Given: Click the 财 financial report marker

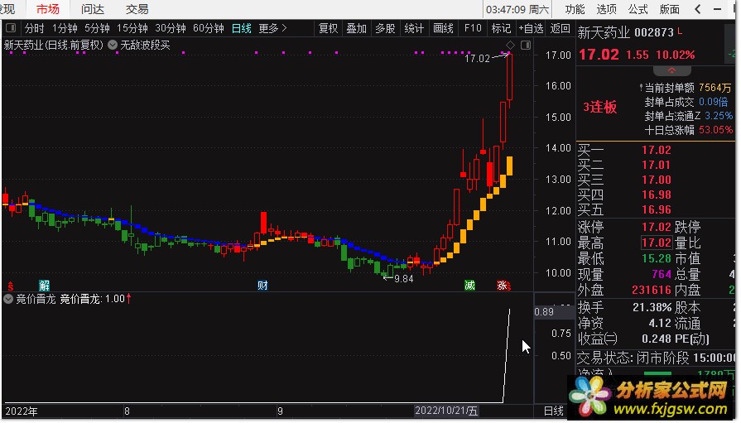Looking at the screenshot, I should [x=262, y=286].
